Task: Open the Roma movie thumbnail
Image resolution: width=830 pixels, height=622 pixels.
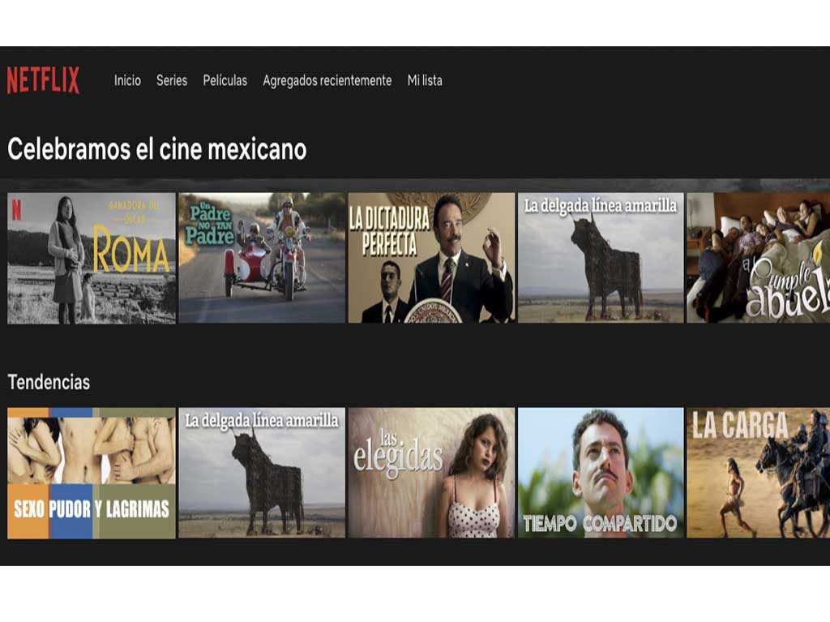Action: click(92, 258)
